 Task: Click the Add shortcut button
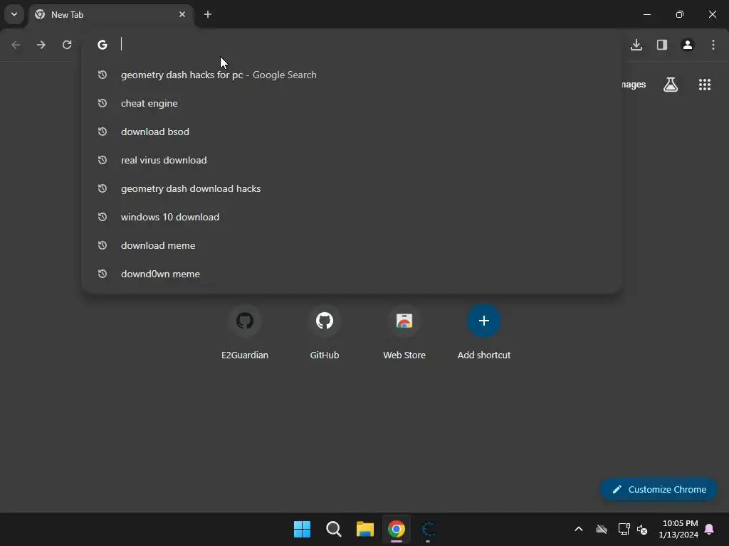coord(484,333)
